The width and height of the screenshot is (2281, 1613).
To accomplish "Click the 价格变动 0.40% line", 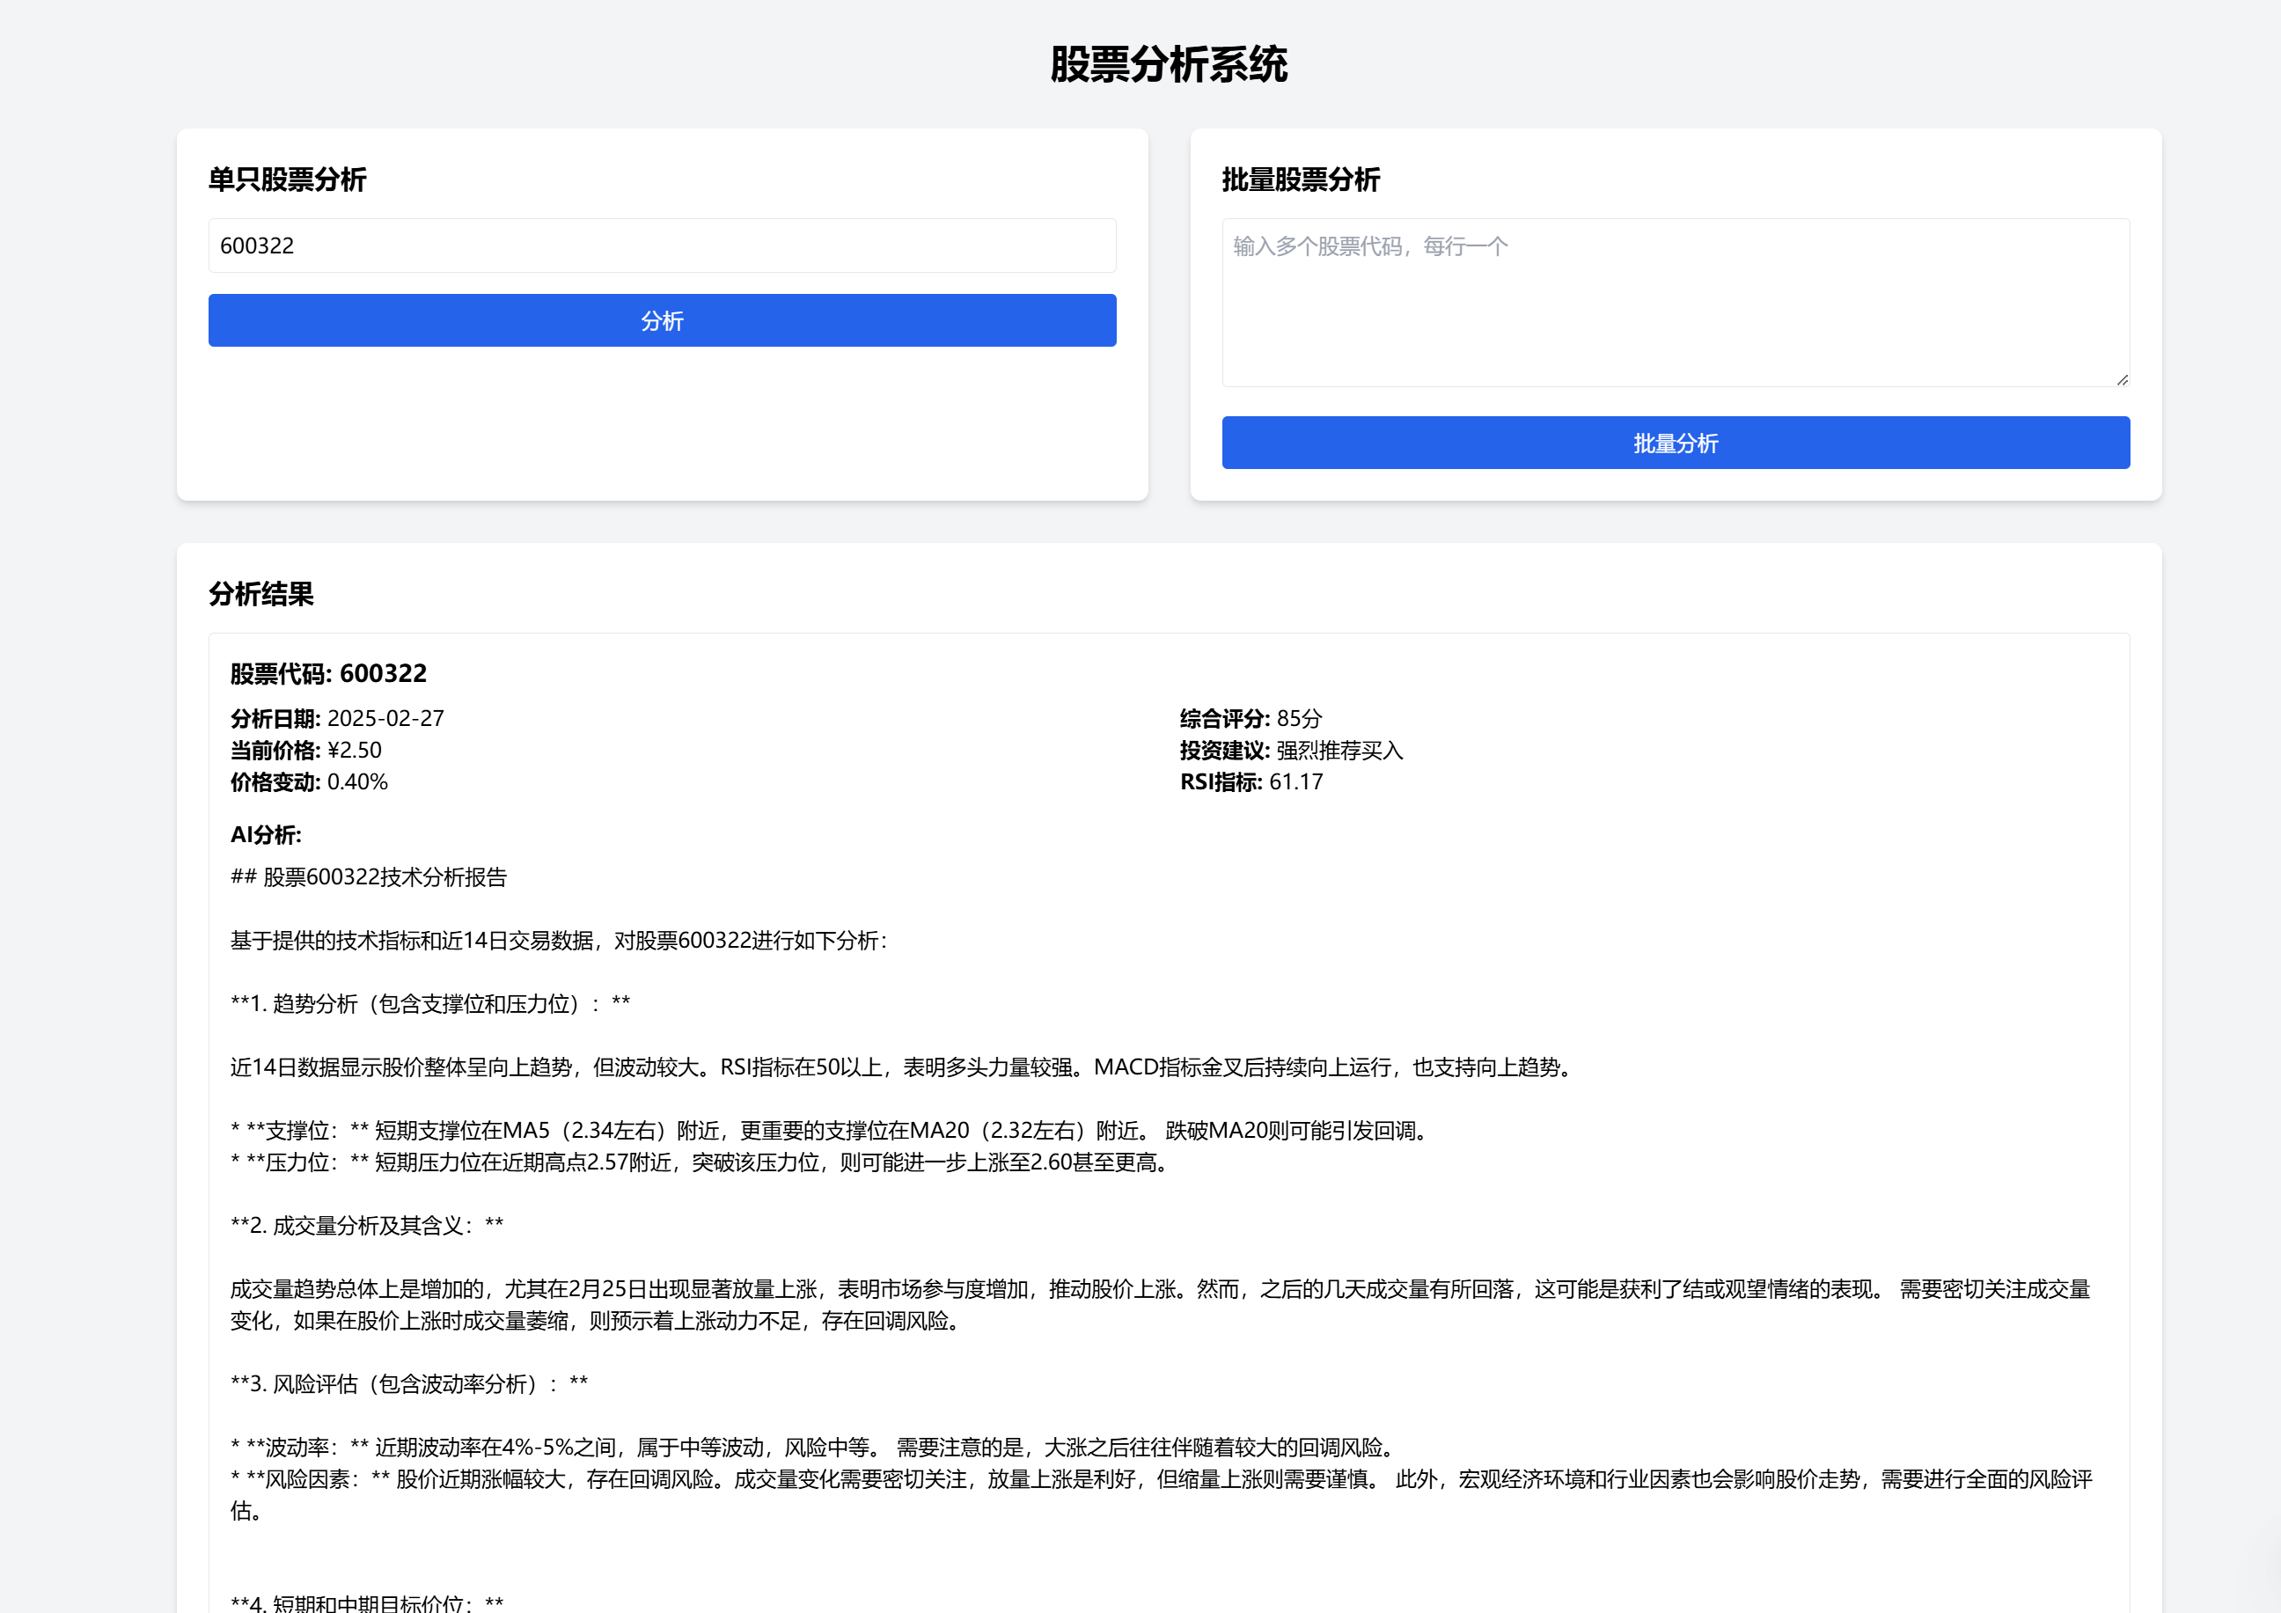I will [309, 781].
